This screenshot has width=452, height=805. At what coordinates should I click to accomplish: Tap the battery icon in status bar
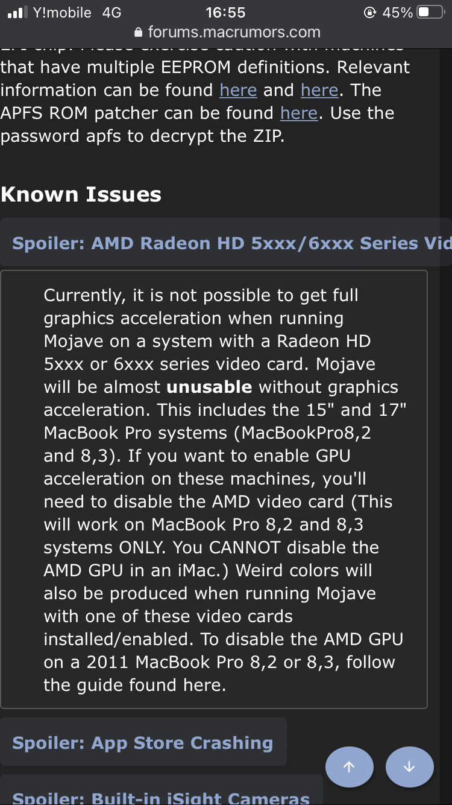[x=431, y=12]
